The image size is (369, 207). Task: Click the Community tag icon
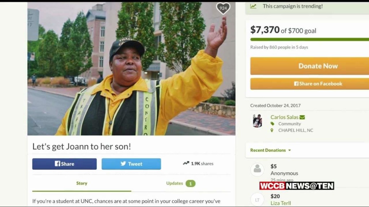coord(272,124)
